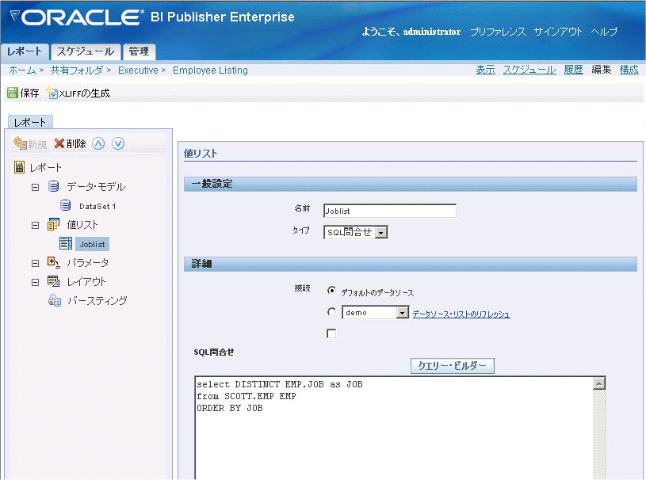The height and width of the screenshot is (480, 646).
Task: Select the レポート panel tab
Action: pyautogui.click(x=30, y=122)
